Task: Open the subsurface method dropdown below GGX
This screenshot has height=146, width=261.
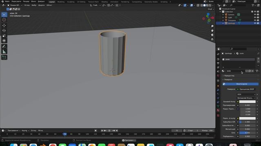Action: pos(246,98)
